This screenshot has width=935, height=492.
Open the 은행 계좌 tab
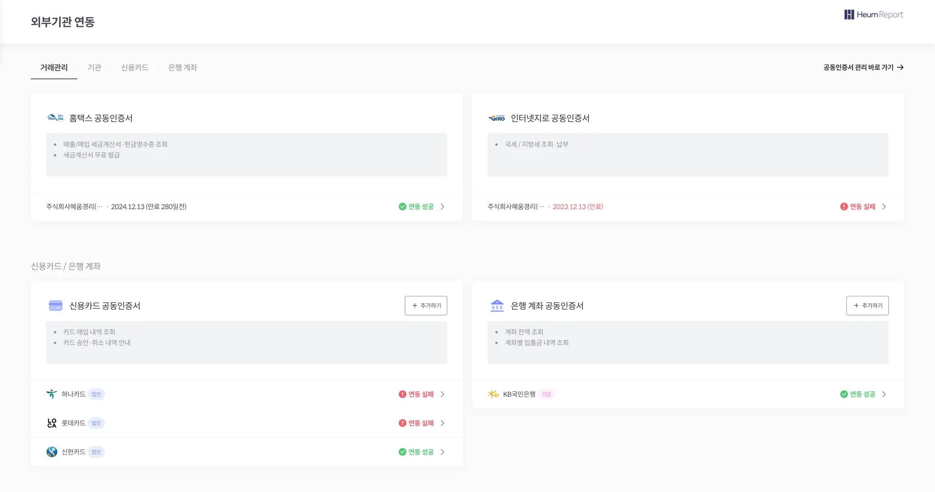tap(183, 67)
